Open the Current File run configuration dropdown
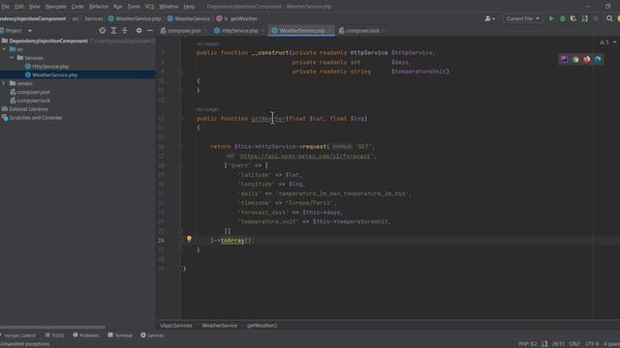This screenshot has width=620, height=348. 522,18
